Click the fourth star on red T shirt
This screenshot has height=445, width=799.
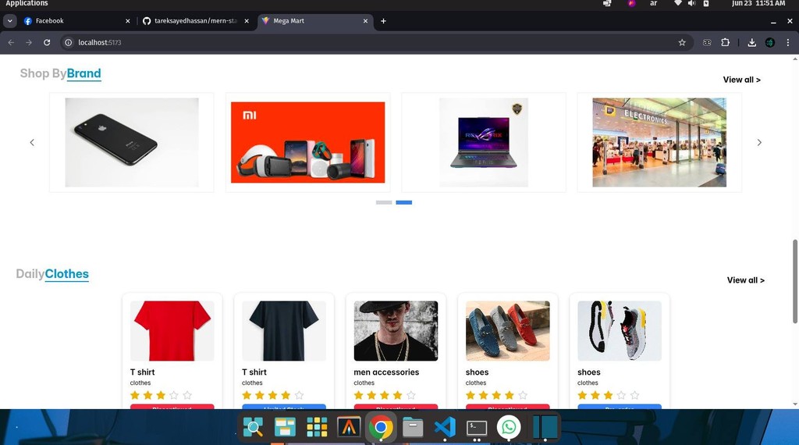pos(174,395)
